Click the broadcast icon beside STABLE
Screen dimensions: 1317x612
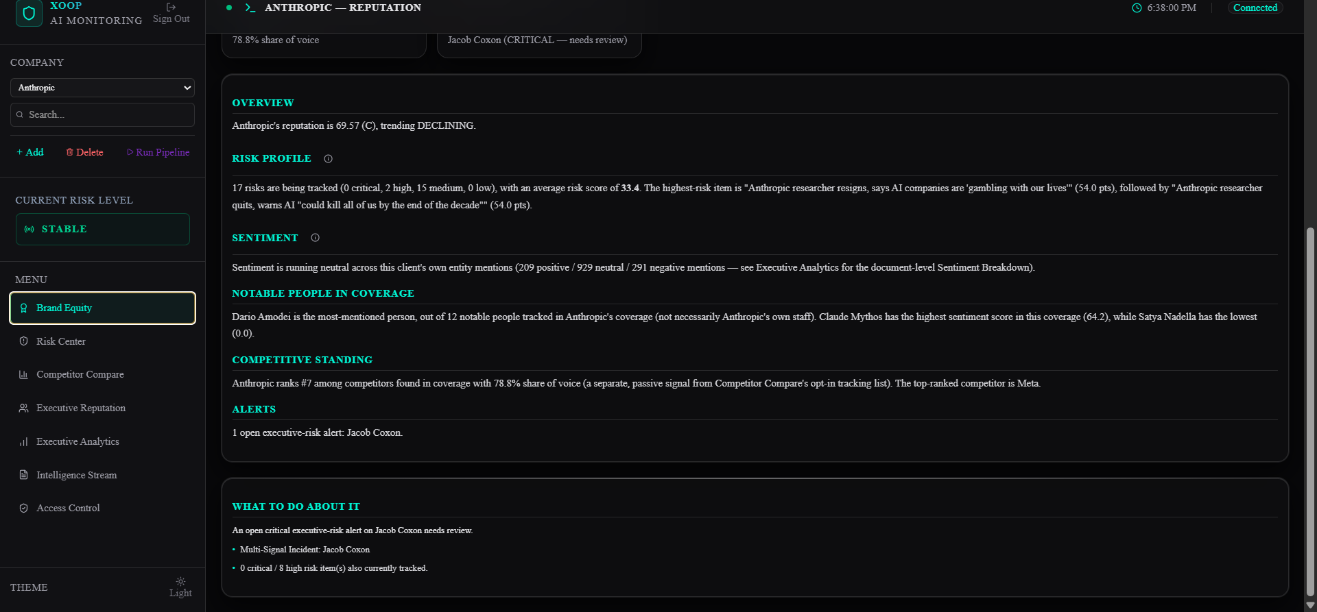coord(29,230)
